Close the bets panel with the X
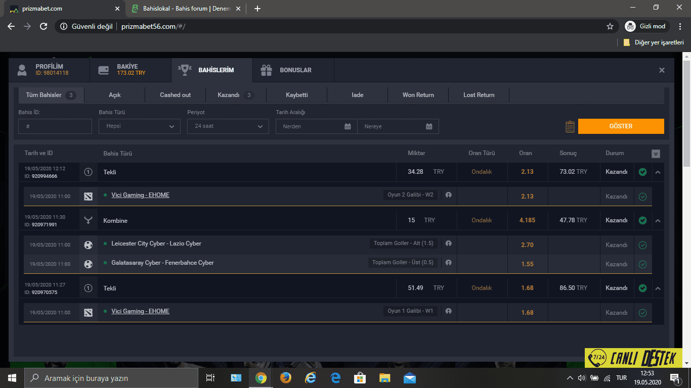Viewport: 691px width, 388px height. [x=662, y=70]
